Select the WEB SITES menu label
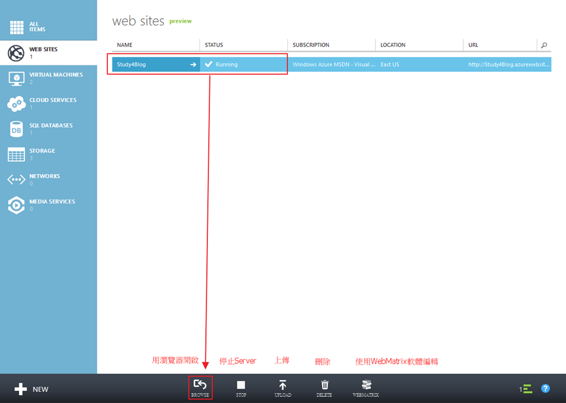The height and width of the screenshot is (403, 566). click(43, 49)
